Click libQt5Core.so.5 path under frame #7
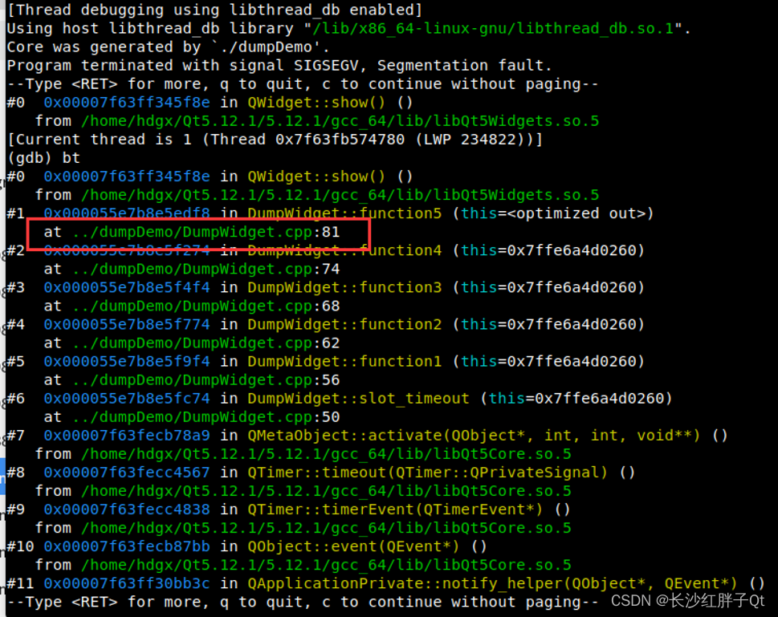 point(326,454)
